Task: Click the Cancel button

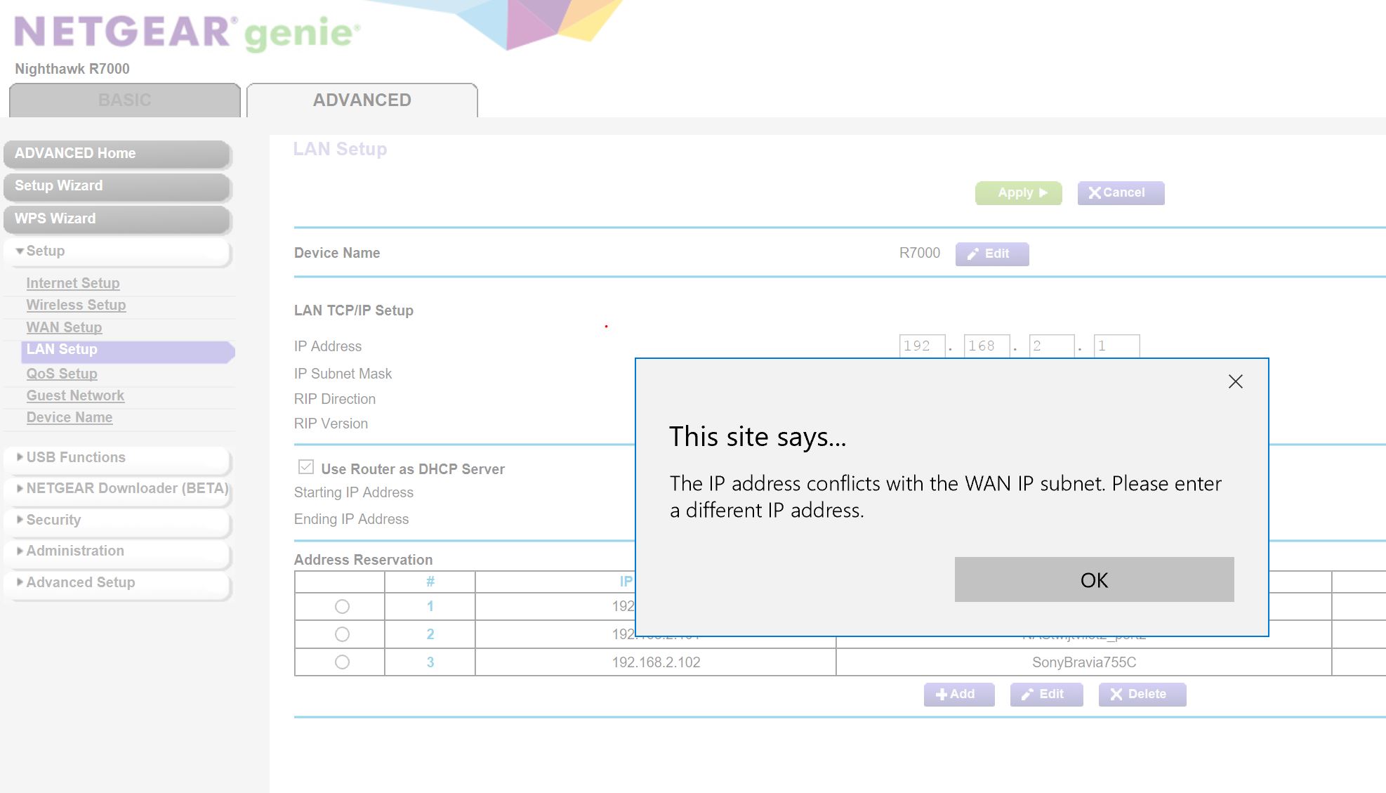Action: 1121,193
